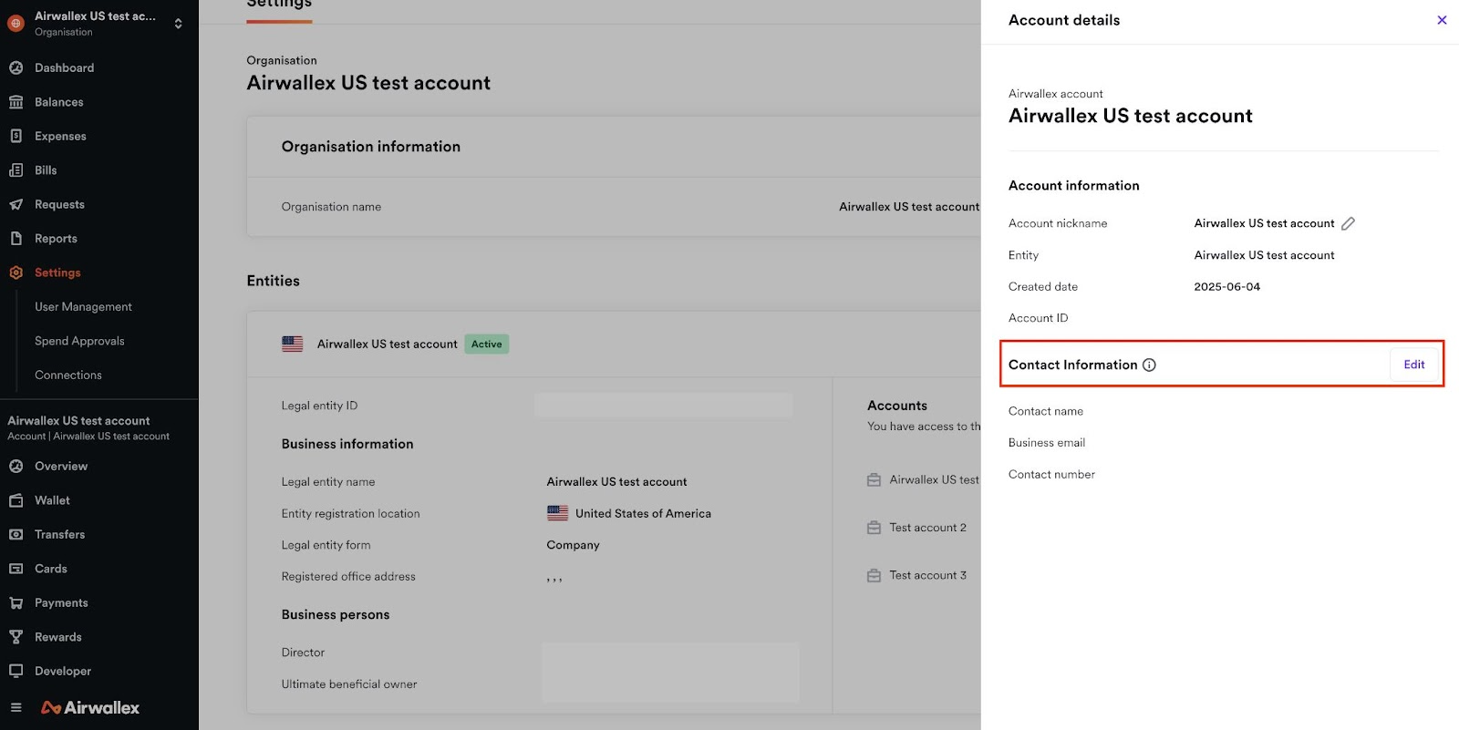This screenshot has height=730, width=1459.
Task: Open the Developer section
Action: (x=63, y=672)
